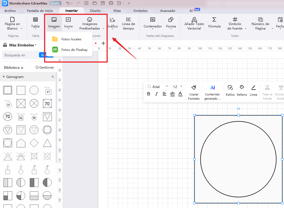
Task: Expand the font size 12 dropdown
Action: (177, 87)
